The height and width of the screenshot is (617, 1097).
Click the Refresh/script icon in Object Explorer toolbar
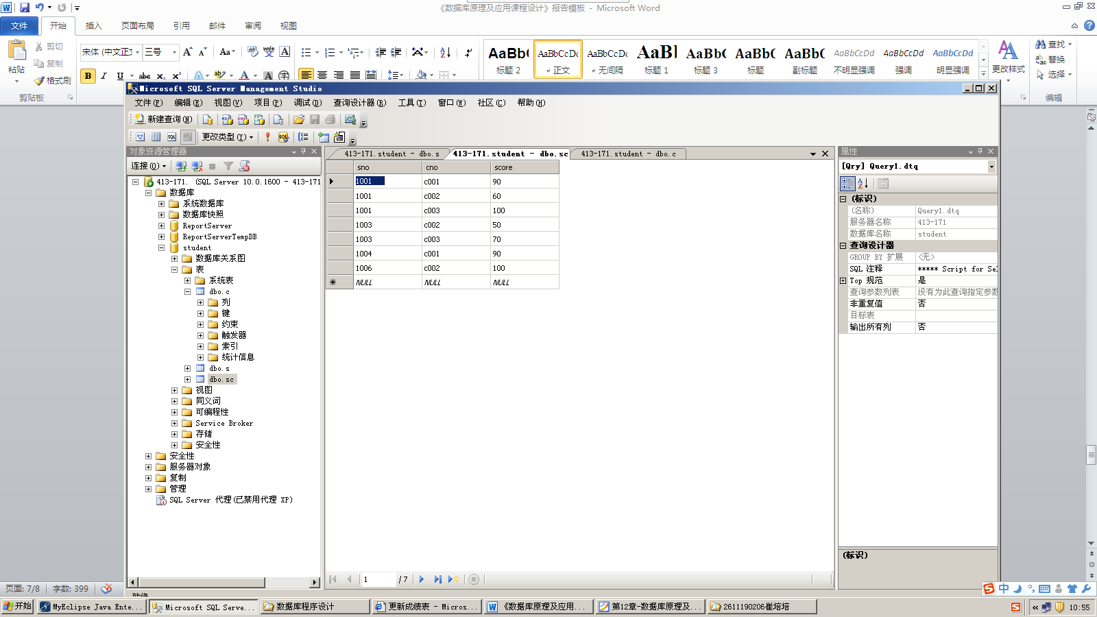point(245,166)
